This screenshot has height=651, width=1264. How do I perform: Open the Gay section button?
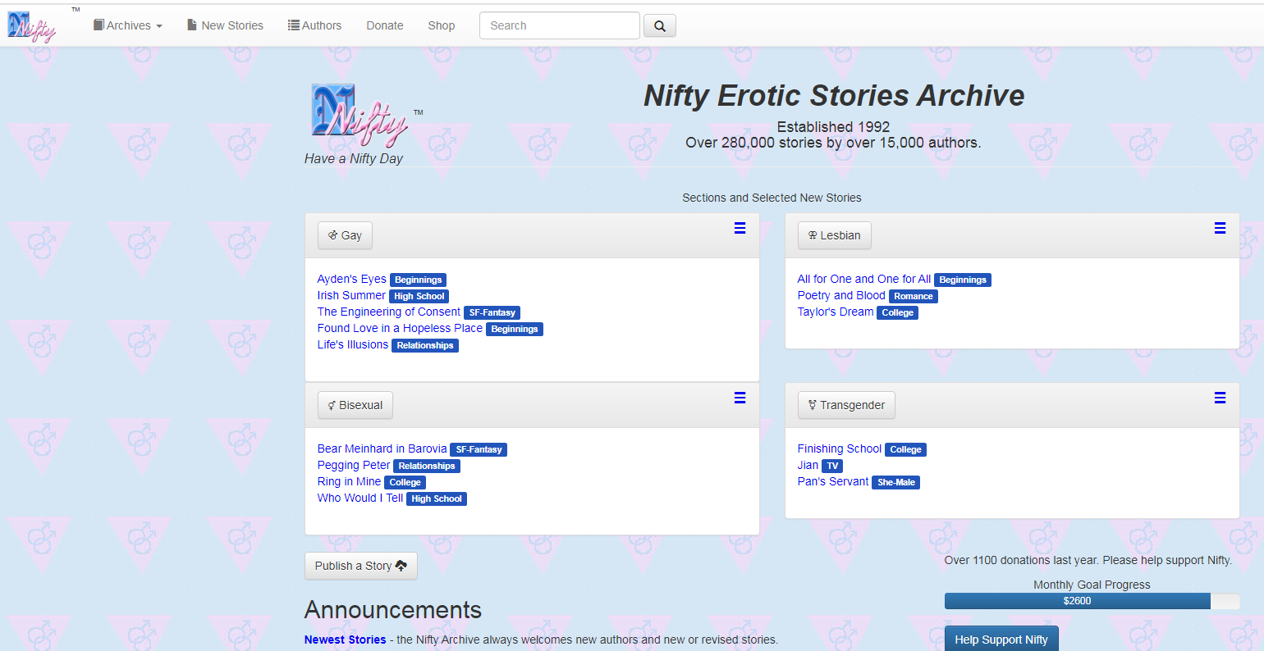(x=345, y=235)
